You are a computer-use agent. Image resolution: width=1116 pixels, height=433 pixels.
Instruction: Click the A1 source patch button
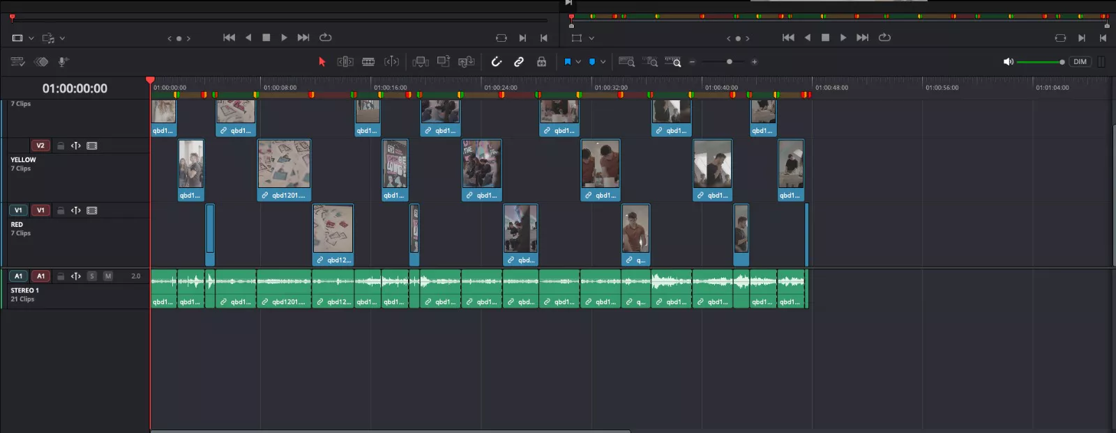click(19, 276)
